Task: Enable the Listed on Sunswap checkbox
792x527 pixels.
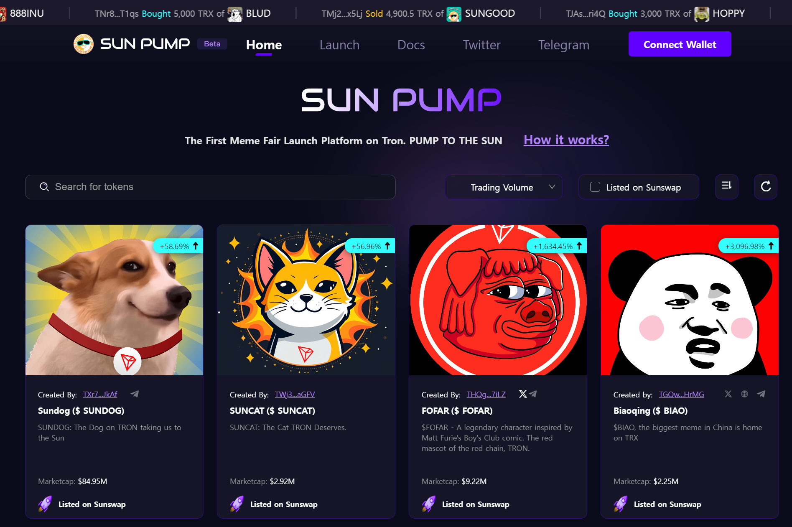Action: tap(595, 187)
